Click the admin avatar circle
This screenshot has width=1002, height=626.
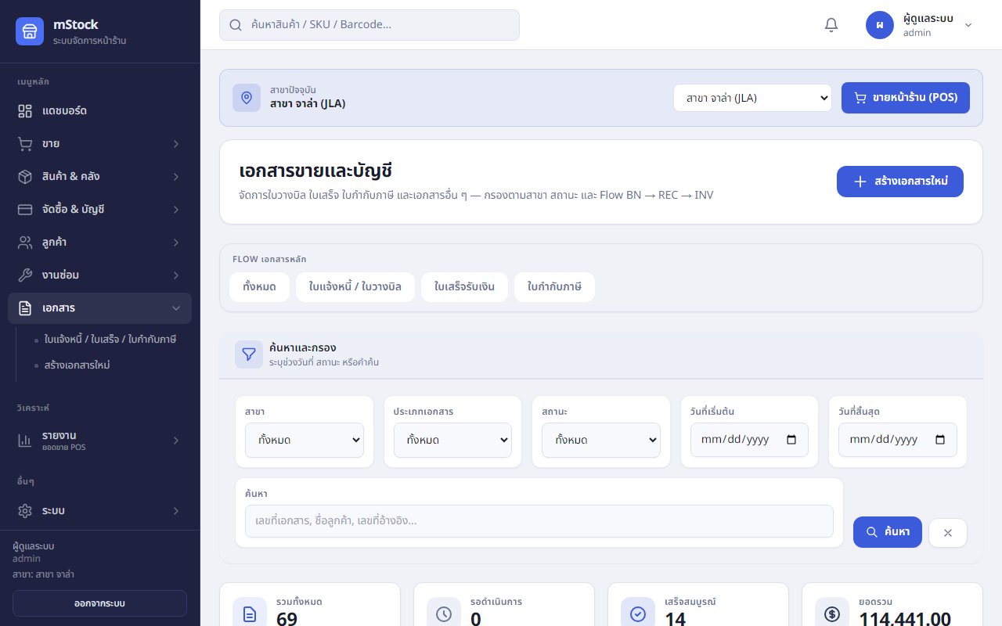(x=880, y=25)
